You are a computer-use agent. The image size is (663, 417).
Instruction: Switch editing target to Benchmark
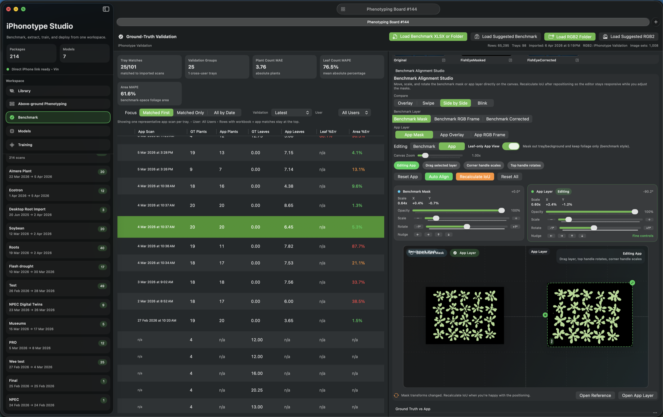click(x=424, y=146)
